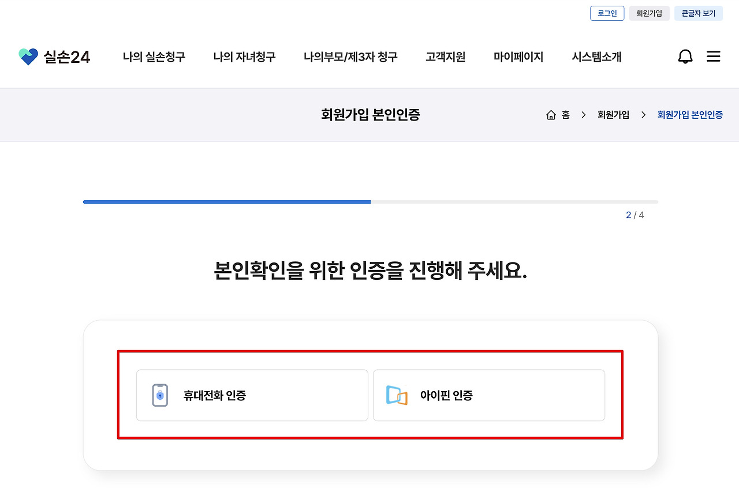The image size is (739, 488).
Task: Open the 나의 실손청구 menu
Action: click(x=154, y=57)
